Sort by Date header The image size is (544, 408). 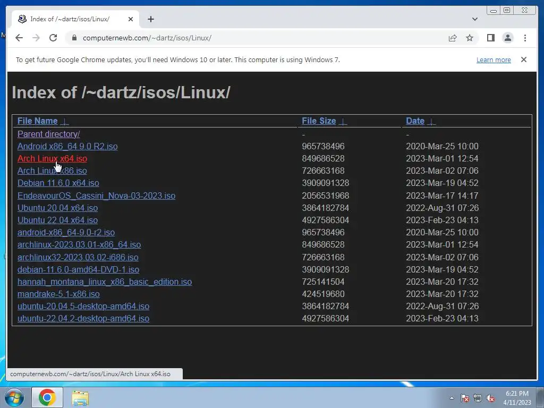pyautogui.click(x=415, y=121)
